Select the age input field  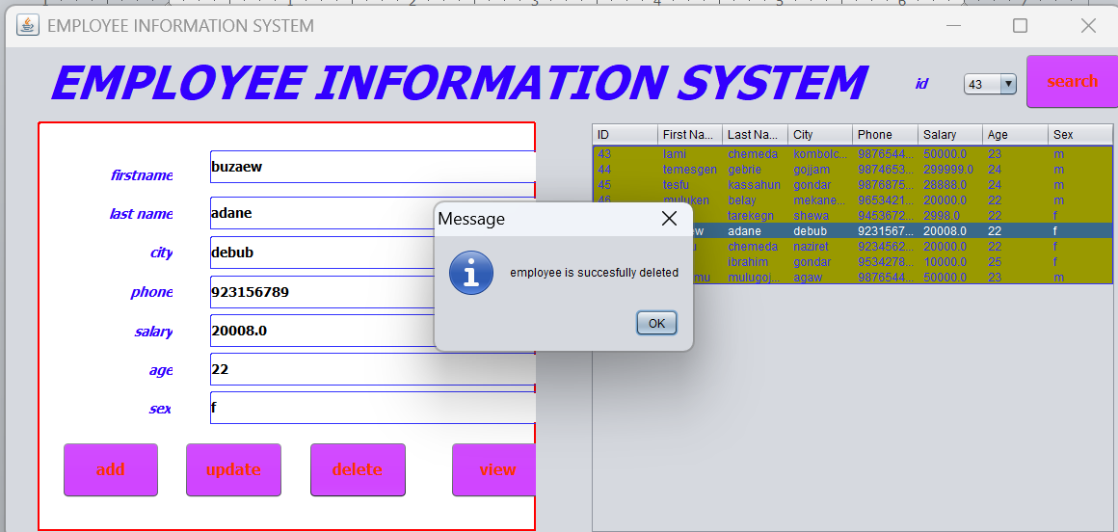pos(373,369)
